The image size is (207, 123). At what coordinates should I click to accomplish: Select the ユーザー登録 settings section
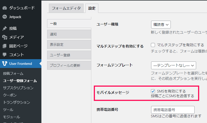coord(69,55)
